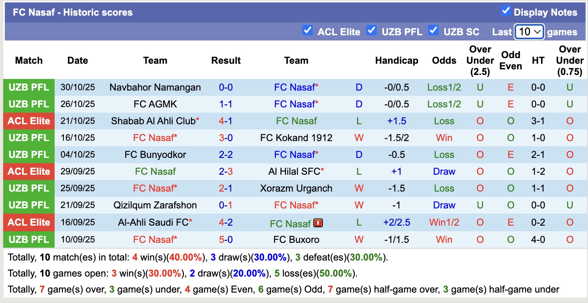This screenshot has width=588, height=303.
Task: Select Al Hilal SFC team name
Action: click(294, 172)
